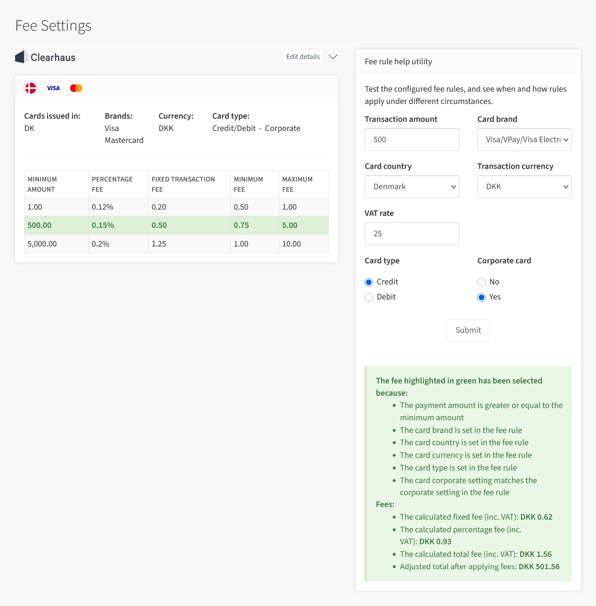Select the Credit card type radio

(x=368, y=282)
